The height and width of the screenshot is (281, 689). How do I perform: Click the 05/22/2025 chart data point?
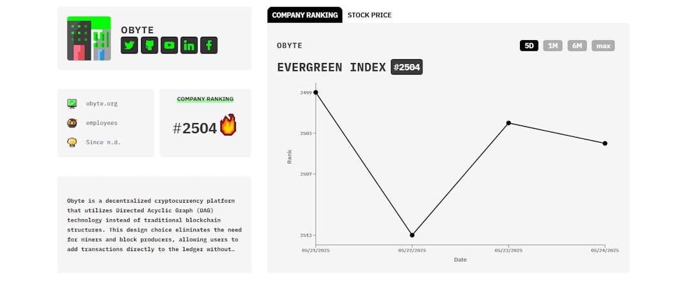pyautogui.click(x=412, y=235)
